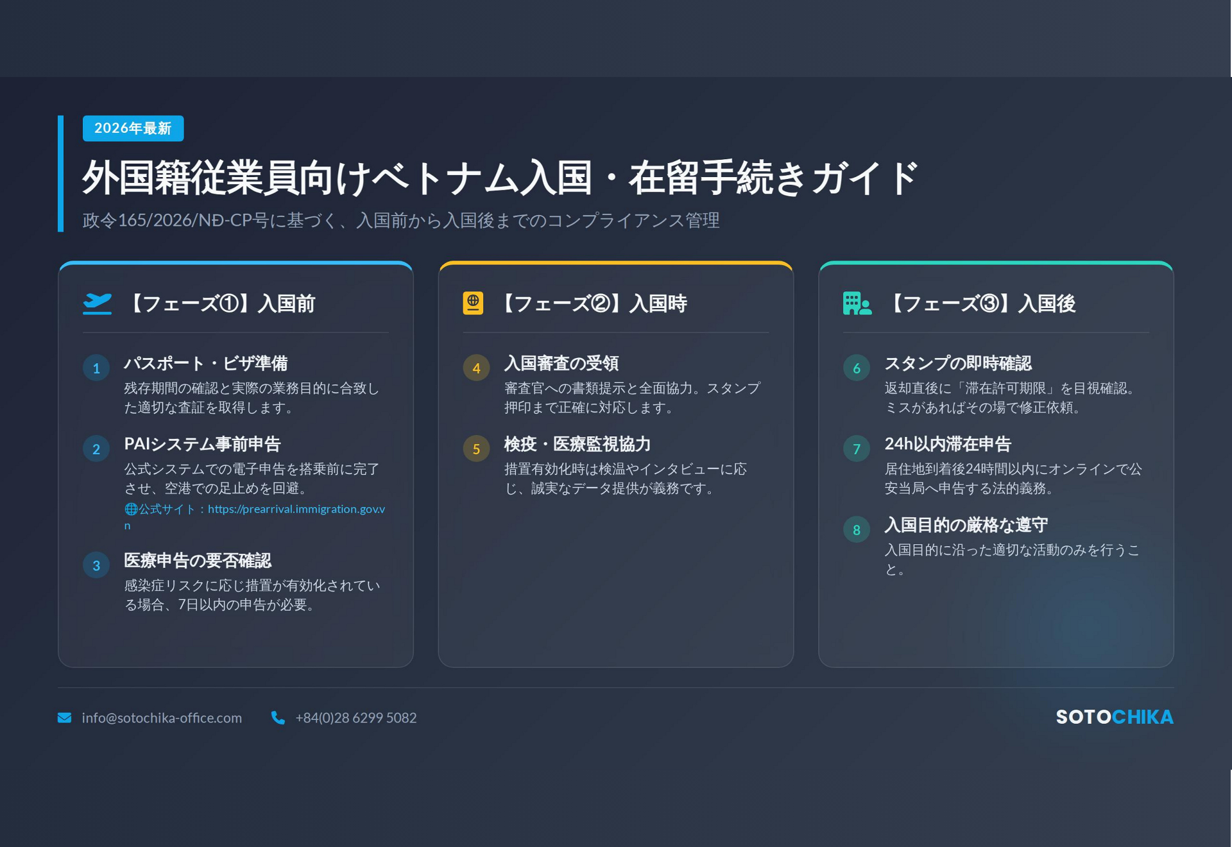This screenshot has height=847, width=1232.
Task: Click the passport icon in Phase 2 header
Action: coord(473,303)
